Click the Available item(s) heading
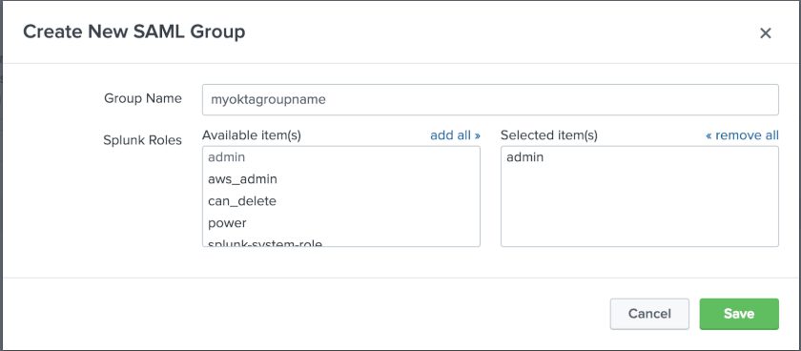Screen dimensions: 801x351 (x=252, y=135)
